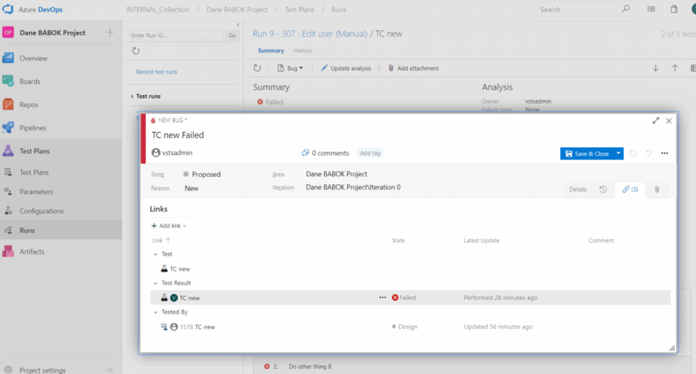696x374 pixels.
Task: Expand bug dialog to full screen
Action: (x=656, y=120)
